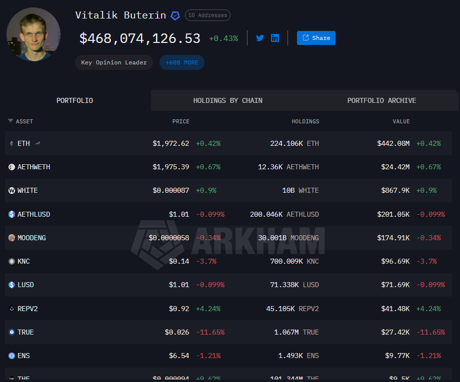460x382 pixels.
Task: Sort by the ASSET column filter icon
Action: point(10,121)
